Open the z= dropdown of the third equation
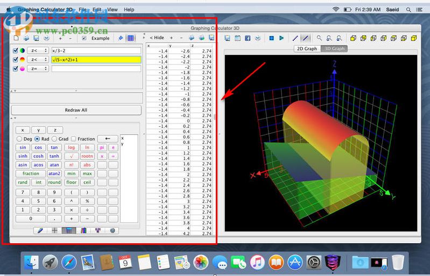Screen dimensions: 430x276 (38, 68)
